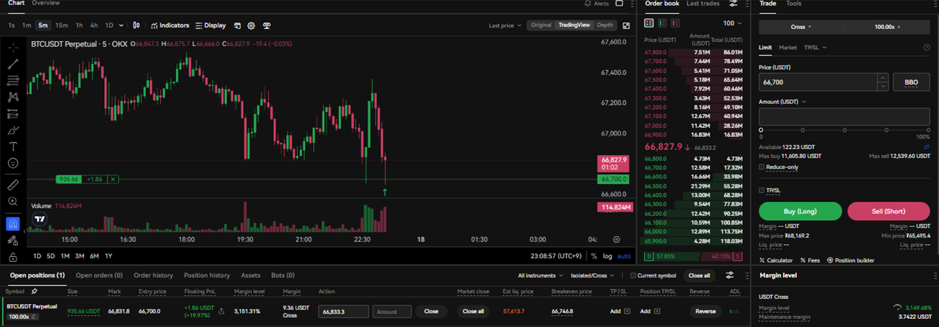The height and width of the screenshot is (327, 939).
Task: Share the floating PnL of BTCUSDT position
Action: coord(221,311)
